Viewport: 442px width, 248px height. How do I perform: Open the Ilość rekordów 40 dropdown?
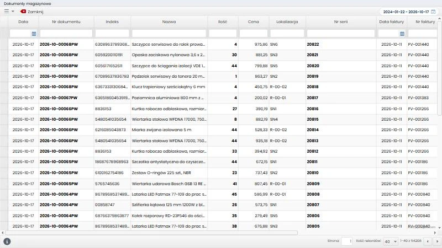pos(391,241)
